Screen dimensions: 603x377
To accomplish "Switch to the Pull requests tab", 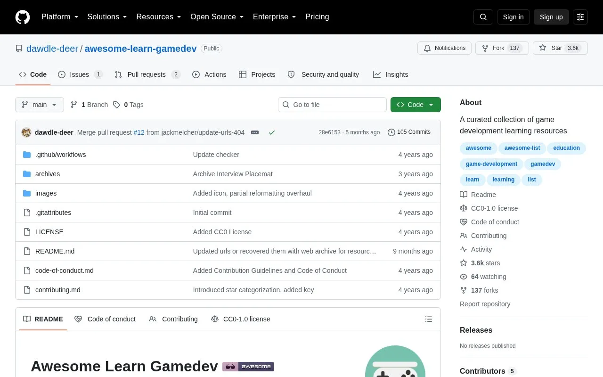I will click(147, 74).
